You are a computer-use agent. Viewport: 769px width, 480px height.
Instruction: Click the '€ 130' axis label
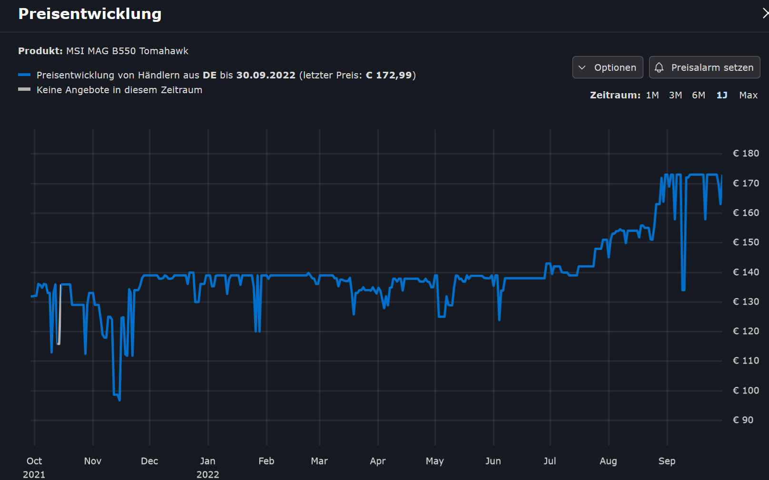pyautogui.click(x=746, y=301)
